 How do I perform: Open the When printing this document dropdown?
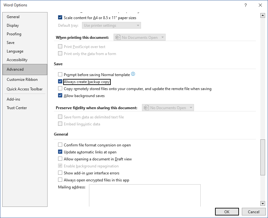[x=139, y=37]
